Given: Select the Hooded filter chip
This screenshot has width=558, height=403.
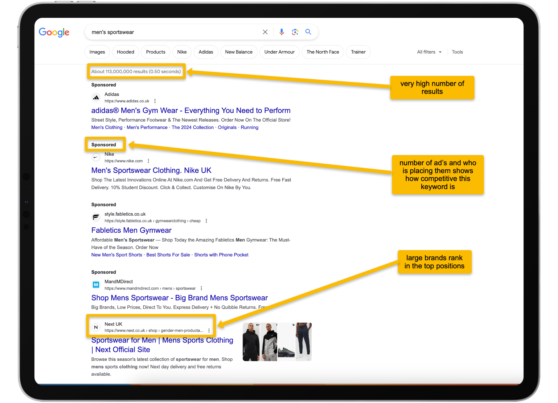Looking at the screenshot, I should 126,52.
